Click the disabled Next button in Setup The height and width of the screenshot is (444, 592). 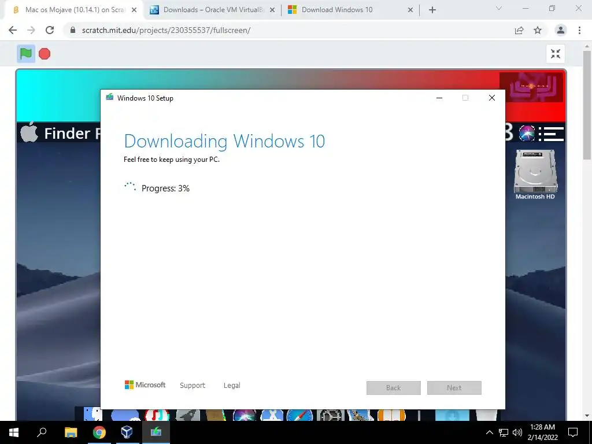[x=454, y=388]
